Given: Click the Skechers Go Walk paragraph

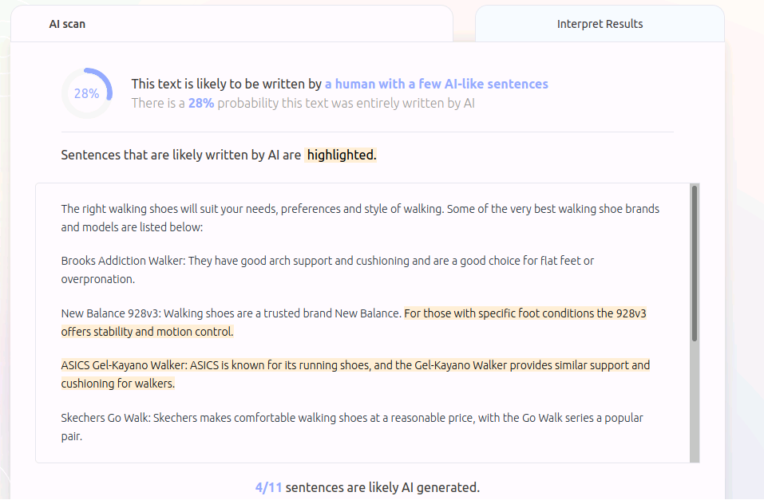Looking at the screenshot, I should (x=352, y=427).
